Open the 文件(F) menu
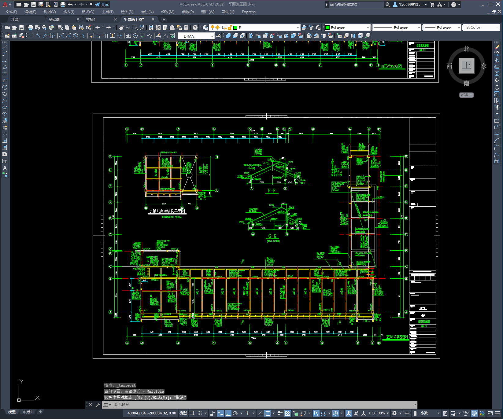This screenshot has height=419, width=503. click(x=11, y=12)
